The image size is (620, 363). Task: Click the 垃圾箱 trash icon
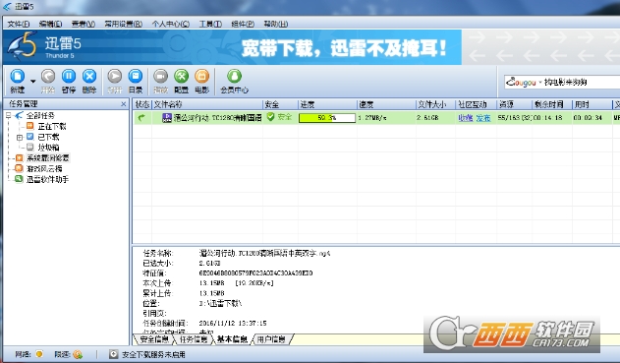click(x=30, y=147)
